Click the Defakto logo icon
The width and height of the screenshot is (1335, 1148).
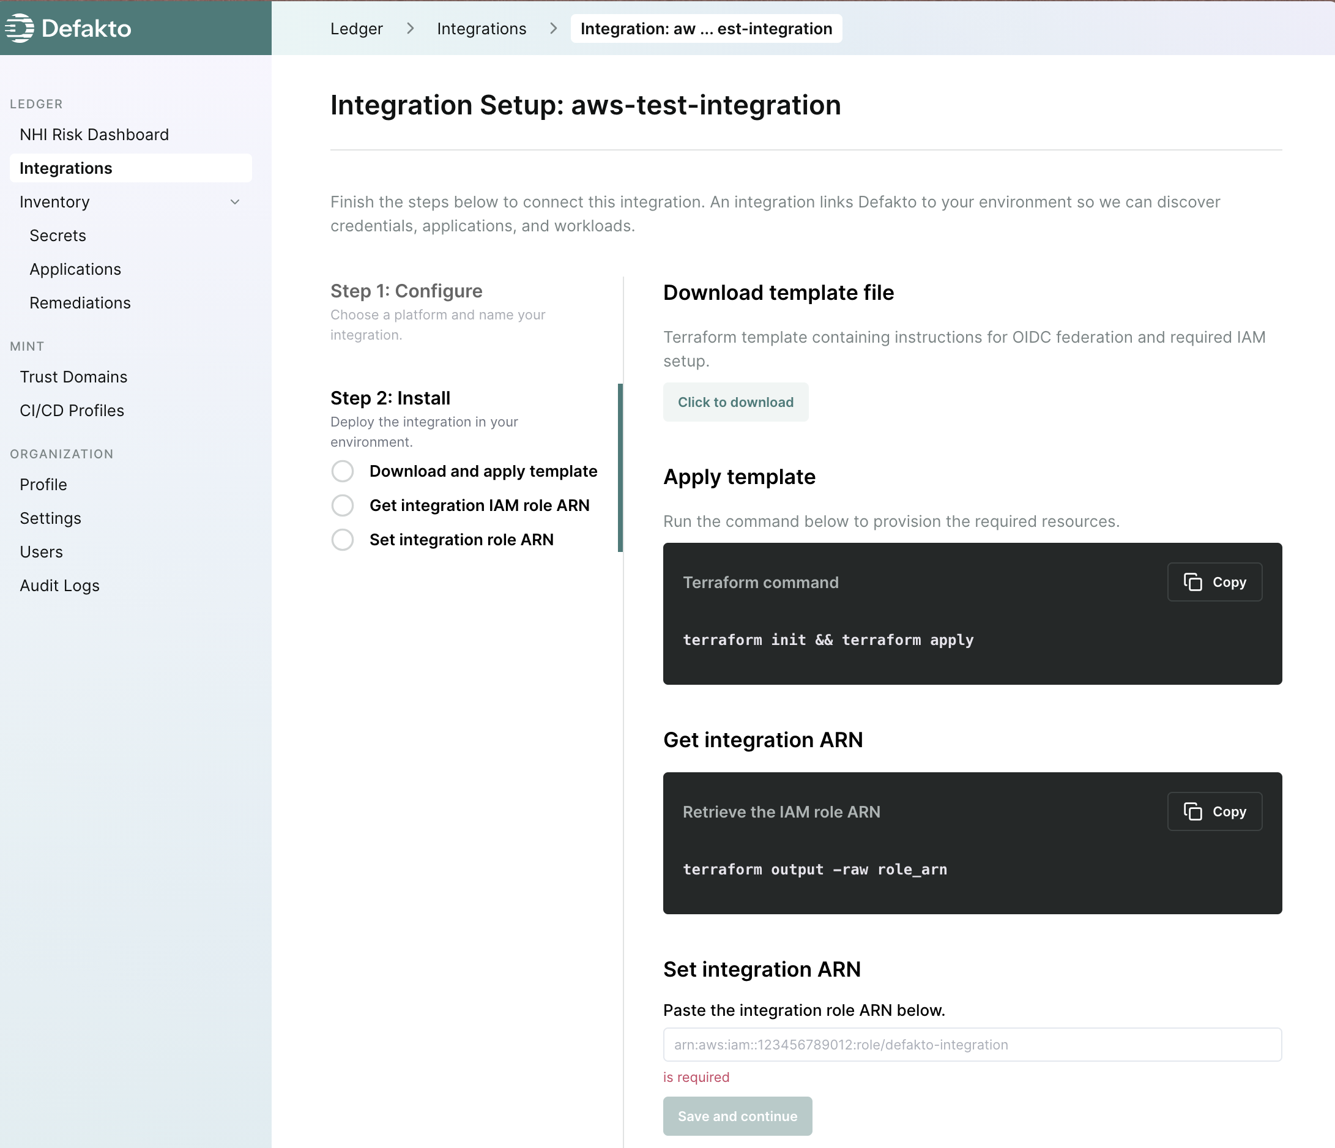pyautogui.click(x=20, y=28)
